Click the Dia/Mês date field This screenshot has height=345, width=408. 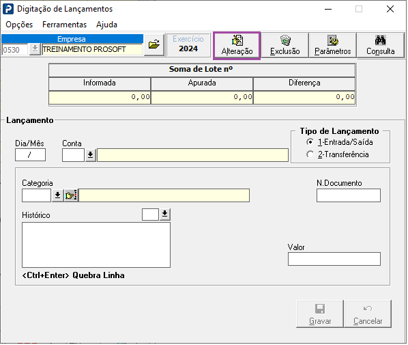(x=30, y=155)
